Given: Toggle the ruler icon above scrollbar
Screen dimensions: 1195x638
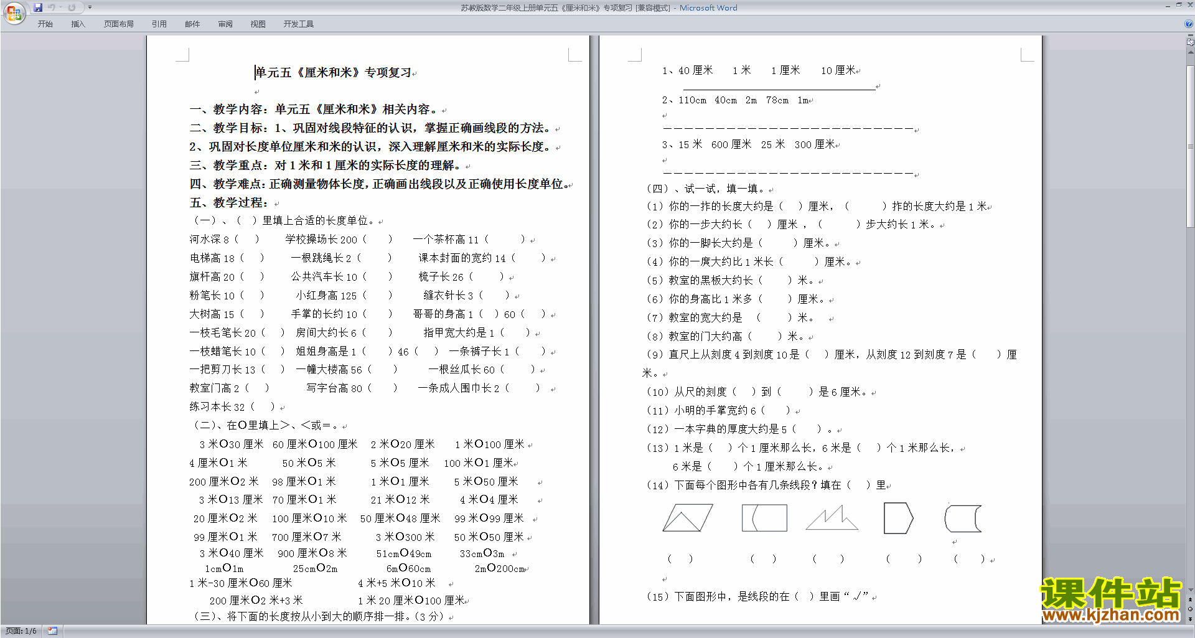Looking at the screenshot, I should 1191,42.
